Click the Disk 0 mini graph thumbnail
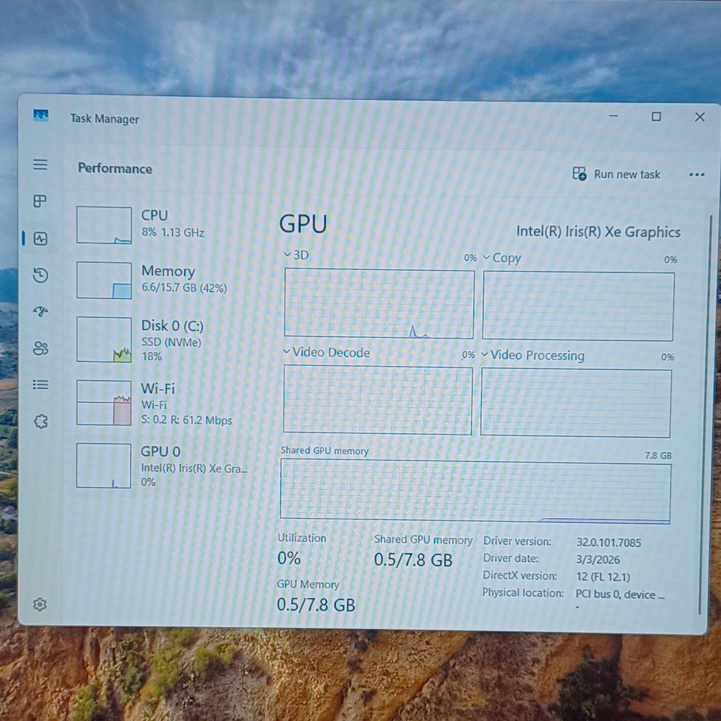The height and width of the screenshot is (721, 721). pyautogui.click(x=104, y=339)
